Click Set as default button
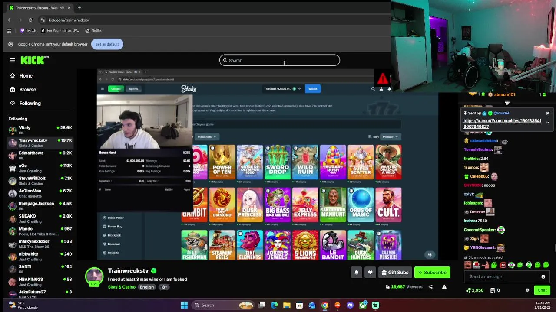 pyautogui.click(x=107, y=44)
